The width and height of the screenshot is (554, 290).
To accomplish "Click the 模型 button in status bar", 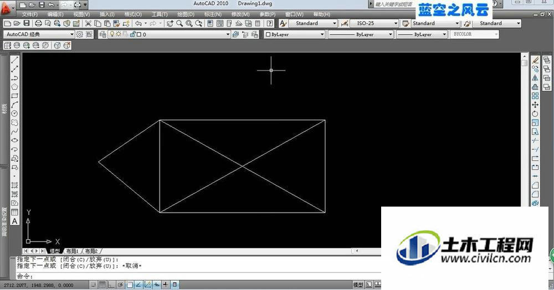I will click(x=358, y=284).
